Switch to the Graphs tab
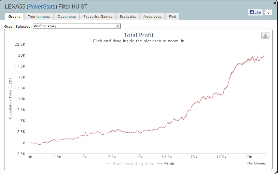Image resolution: width=279 pixels, height=175 pixels. 14,16
